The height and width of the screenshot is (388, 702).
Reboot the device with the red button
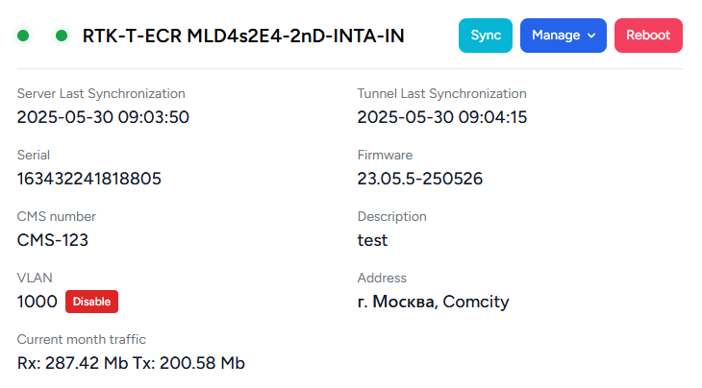pos(648,36)
